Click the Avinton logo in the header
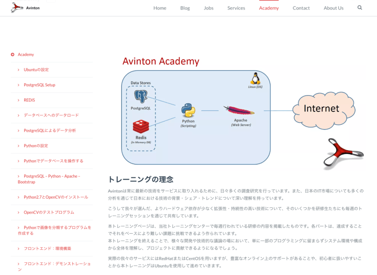The image size is (377, 275). [x=25, y=8]
